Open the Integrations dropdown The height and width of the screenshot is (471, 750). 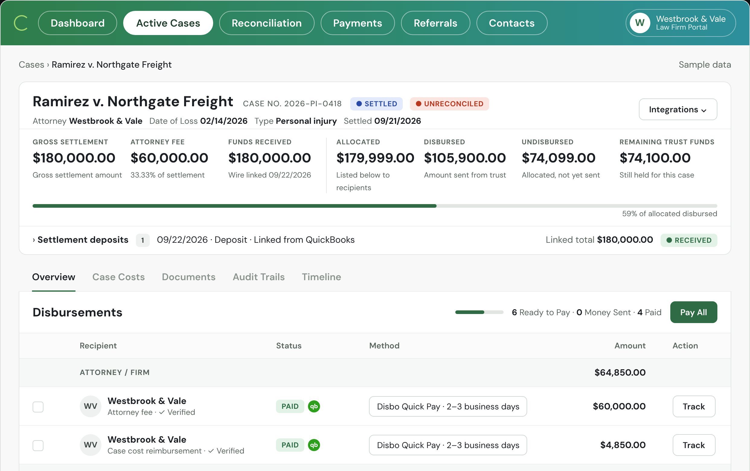coord(678,109)
